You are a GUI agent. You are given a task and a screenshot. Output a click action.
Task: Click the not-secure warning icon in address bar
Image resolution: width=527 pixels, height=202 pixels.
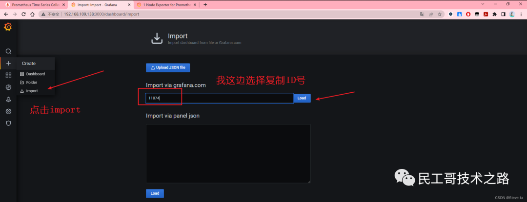point(44,15)
